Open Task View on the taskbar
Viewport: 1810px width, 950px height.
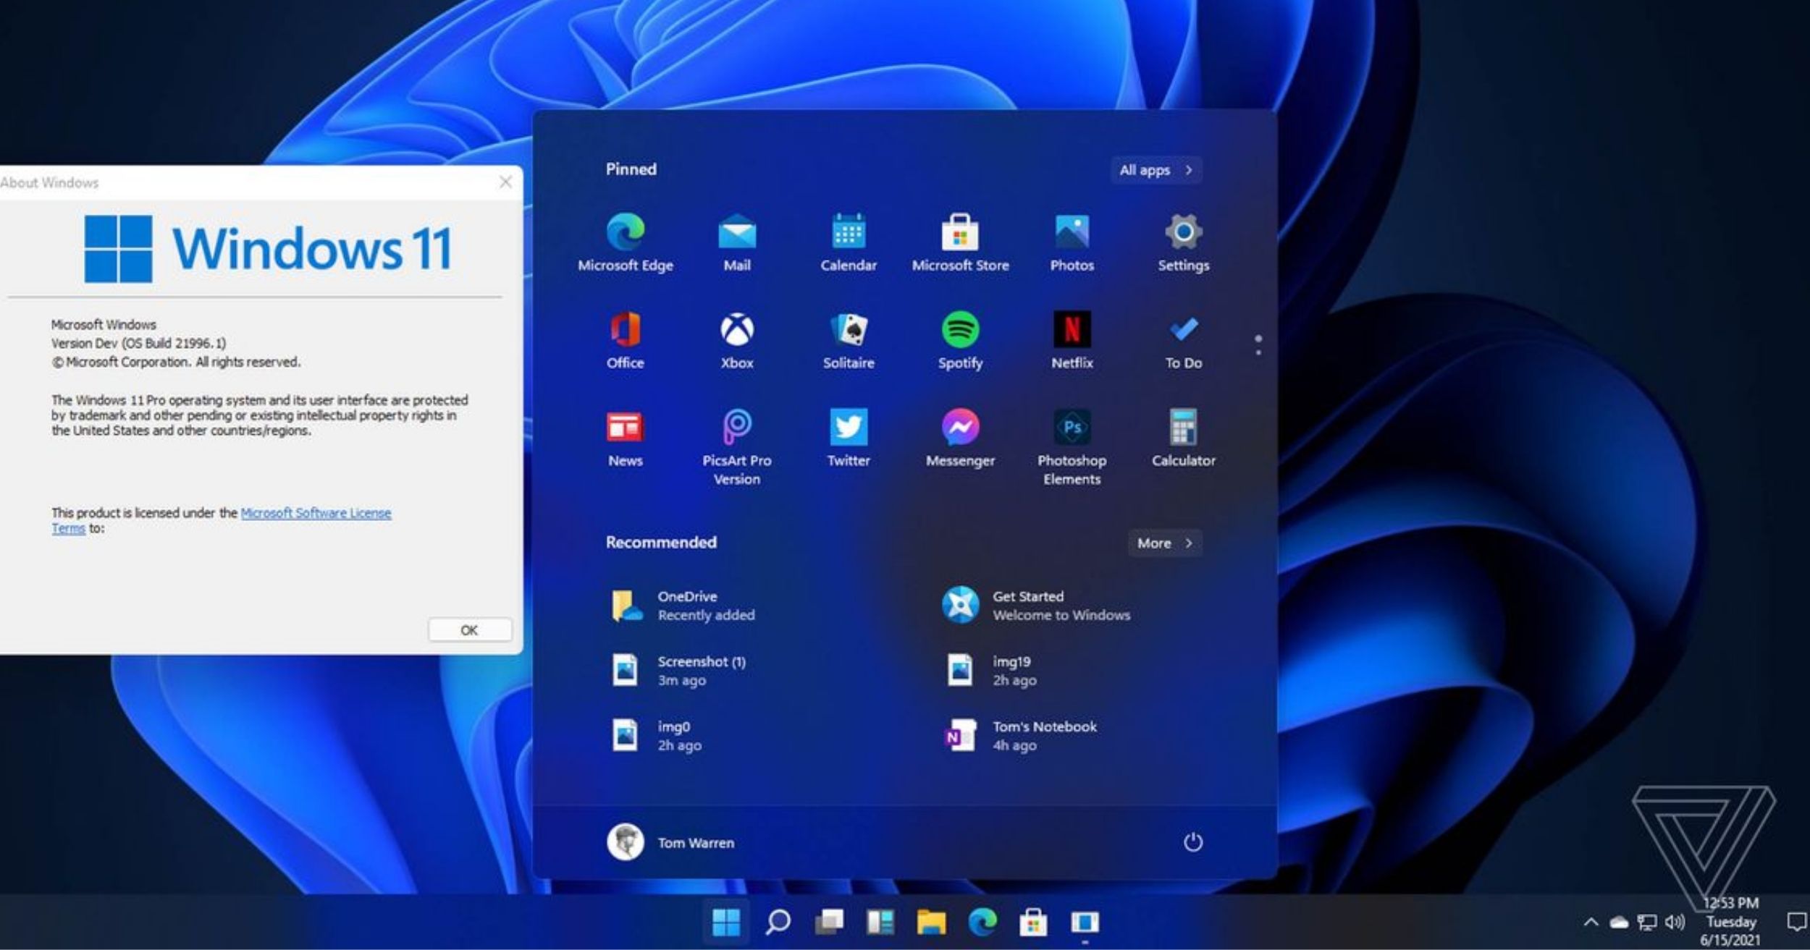tap(829, 922)
